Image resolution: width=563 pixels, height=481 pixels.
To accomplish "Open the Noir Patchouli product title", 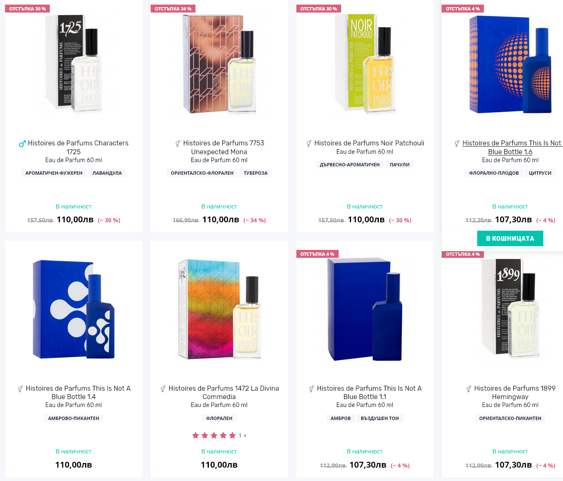I will point(369,143).
